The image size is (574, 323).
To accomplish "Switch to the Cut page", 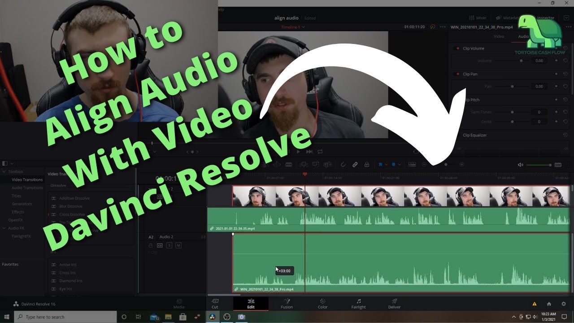I will click(215, 304).
